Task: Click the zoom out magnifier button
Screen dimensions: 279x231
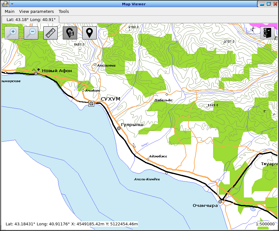Action: click(x=31, y=33)
